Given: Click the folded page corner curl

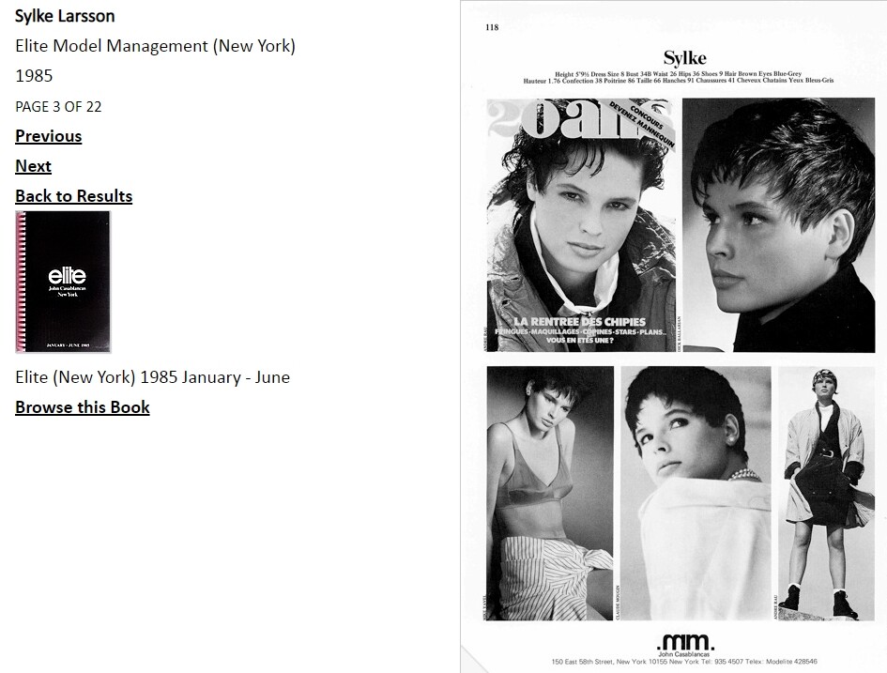Looking at the screenshot, I should click(473, 660).
